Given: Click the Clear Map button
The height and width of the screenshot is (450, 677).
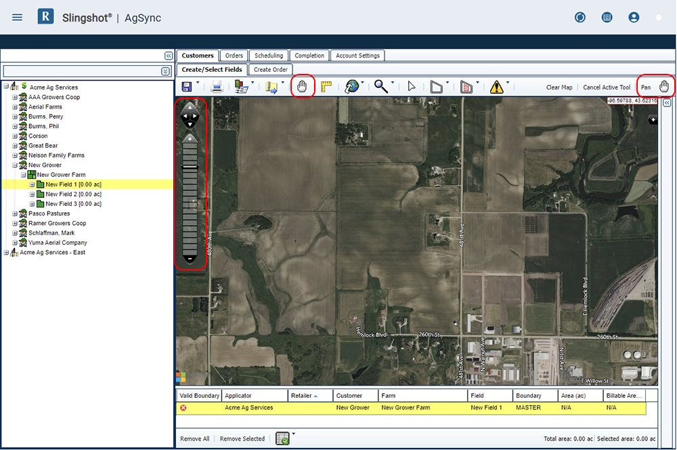Looking at the screenshot, I should pos(559,87).
